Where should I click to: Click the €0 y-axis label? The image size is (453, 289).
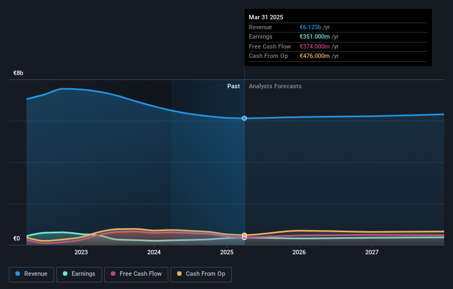click(x=17, y=238)
